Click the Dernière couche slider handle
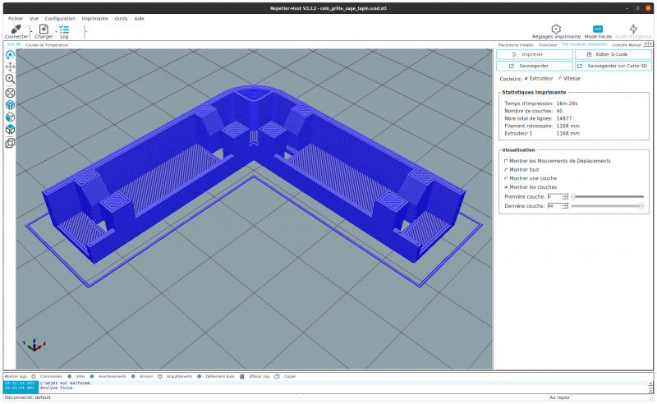The height and width of the screenshot is (404, 657). click(x=641, y=206)
